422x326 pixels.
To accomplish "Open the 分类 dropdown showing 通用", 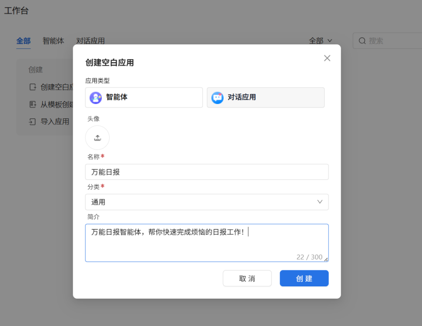I will coord(207,202).
